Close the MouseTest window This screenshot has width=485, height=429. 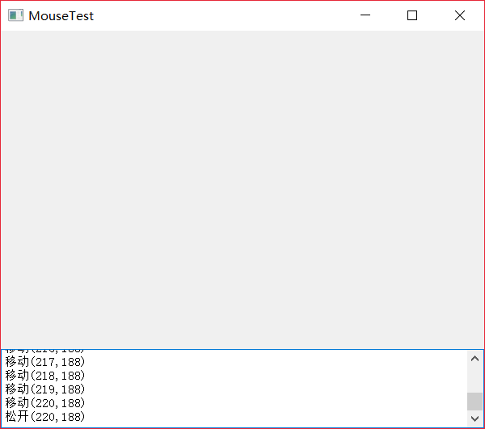pyautogui.click(x=460, y=15)
